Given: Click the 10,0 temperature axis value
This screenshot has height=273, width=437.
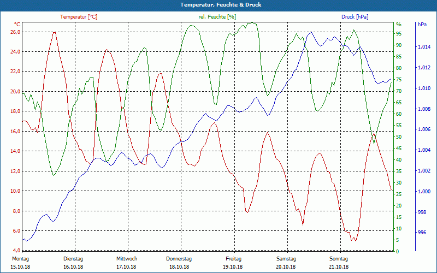Looking at the screenshot, I should (x=15, y=191).
